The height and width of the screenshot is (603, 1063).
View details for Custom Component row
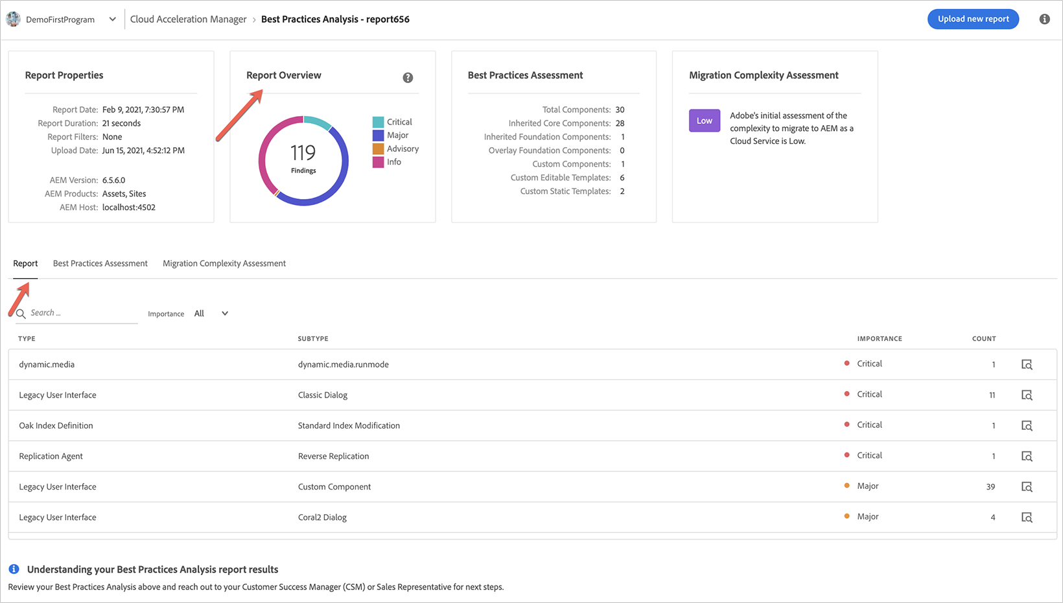[1027, 486]
